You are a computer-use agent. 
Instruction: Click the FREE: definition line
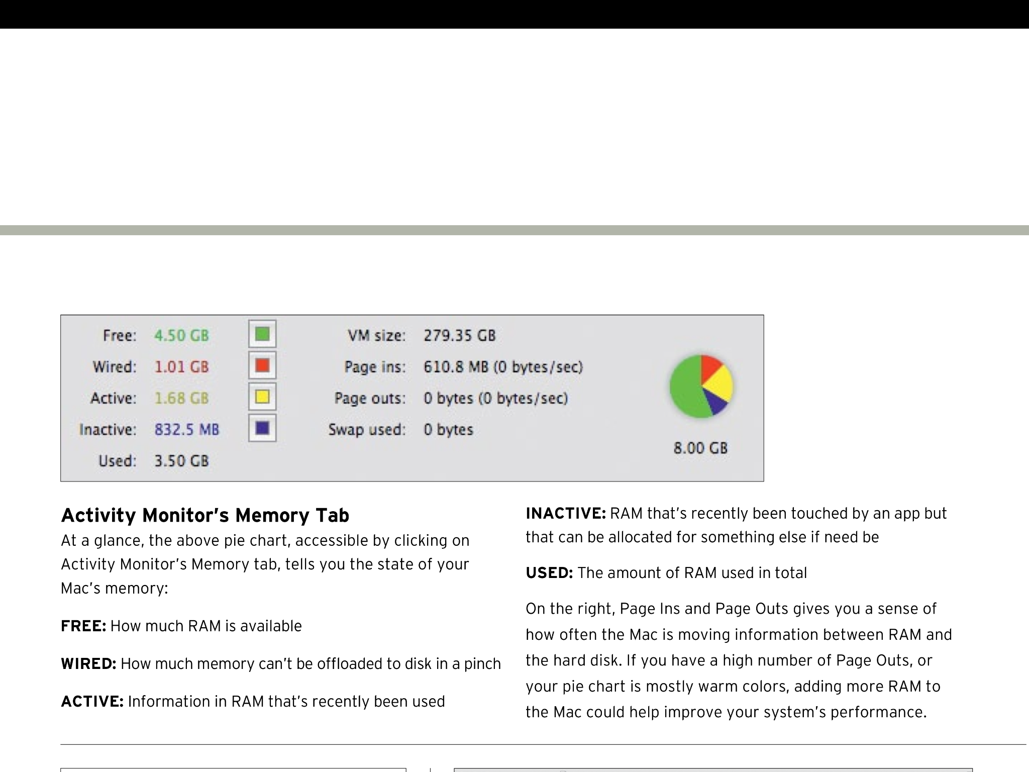181,626
